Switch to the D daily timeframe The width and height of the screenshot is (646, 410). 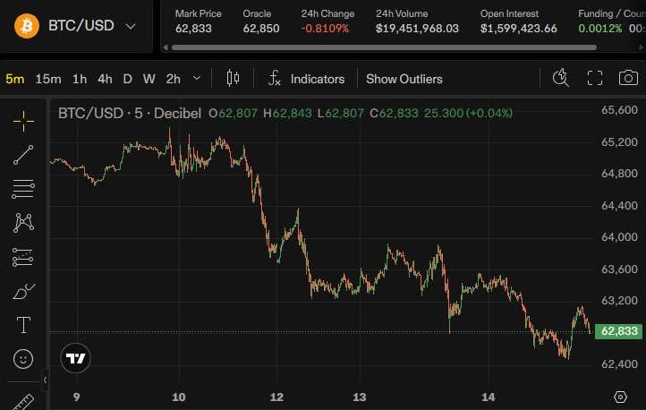tap(128, 79)
